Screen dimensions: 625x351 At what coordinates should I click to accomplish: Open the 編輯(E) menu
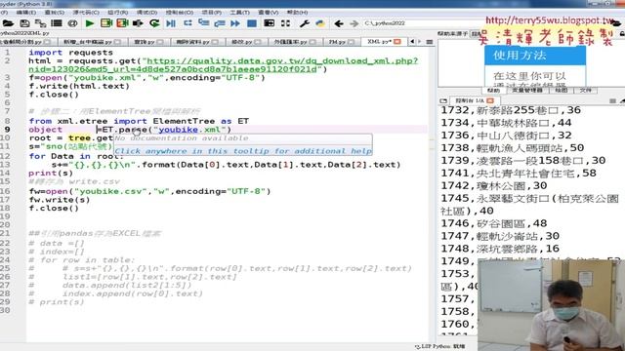26,13
